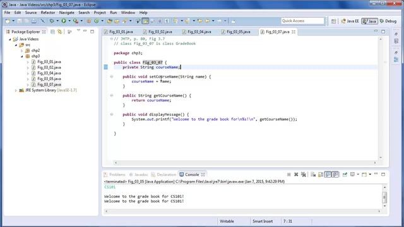Collapse the displayMessage method fold marker
404x227 pixels.
112,114
